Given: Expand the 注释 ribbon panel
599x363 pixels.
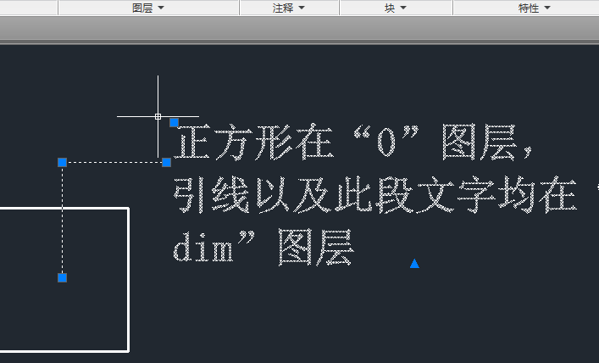Looking at the screenshot, I should coord(289,8).
